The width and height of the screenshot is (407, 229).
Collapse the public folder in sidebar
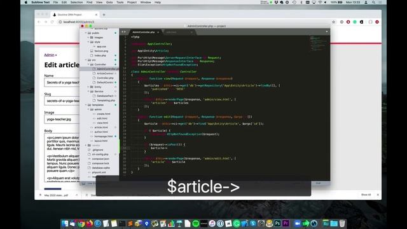point(86,33)
